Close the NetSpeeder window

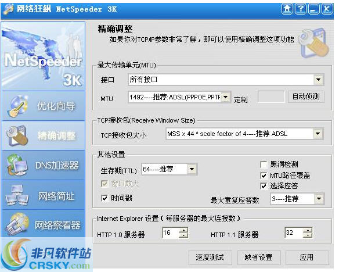(327, 9)
